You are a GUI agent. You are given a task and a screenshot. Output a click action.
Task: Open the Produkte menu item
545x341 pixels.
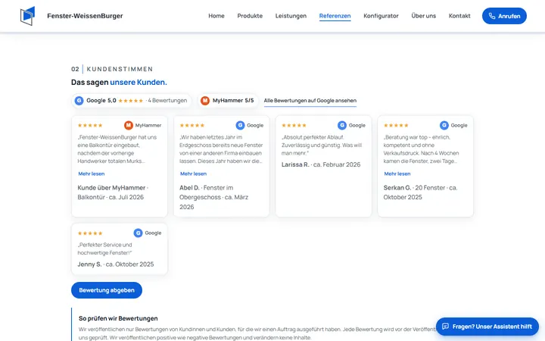[250, 16]
